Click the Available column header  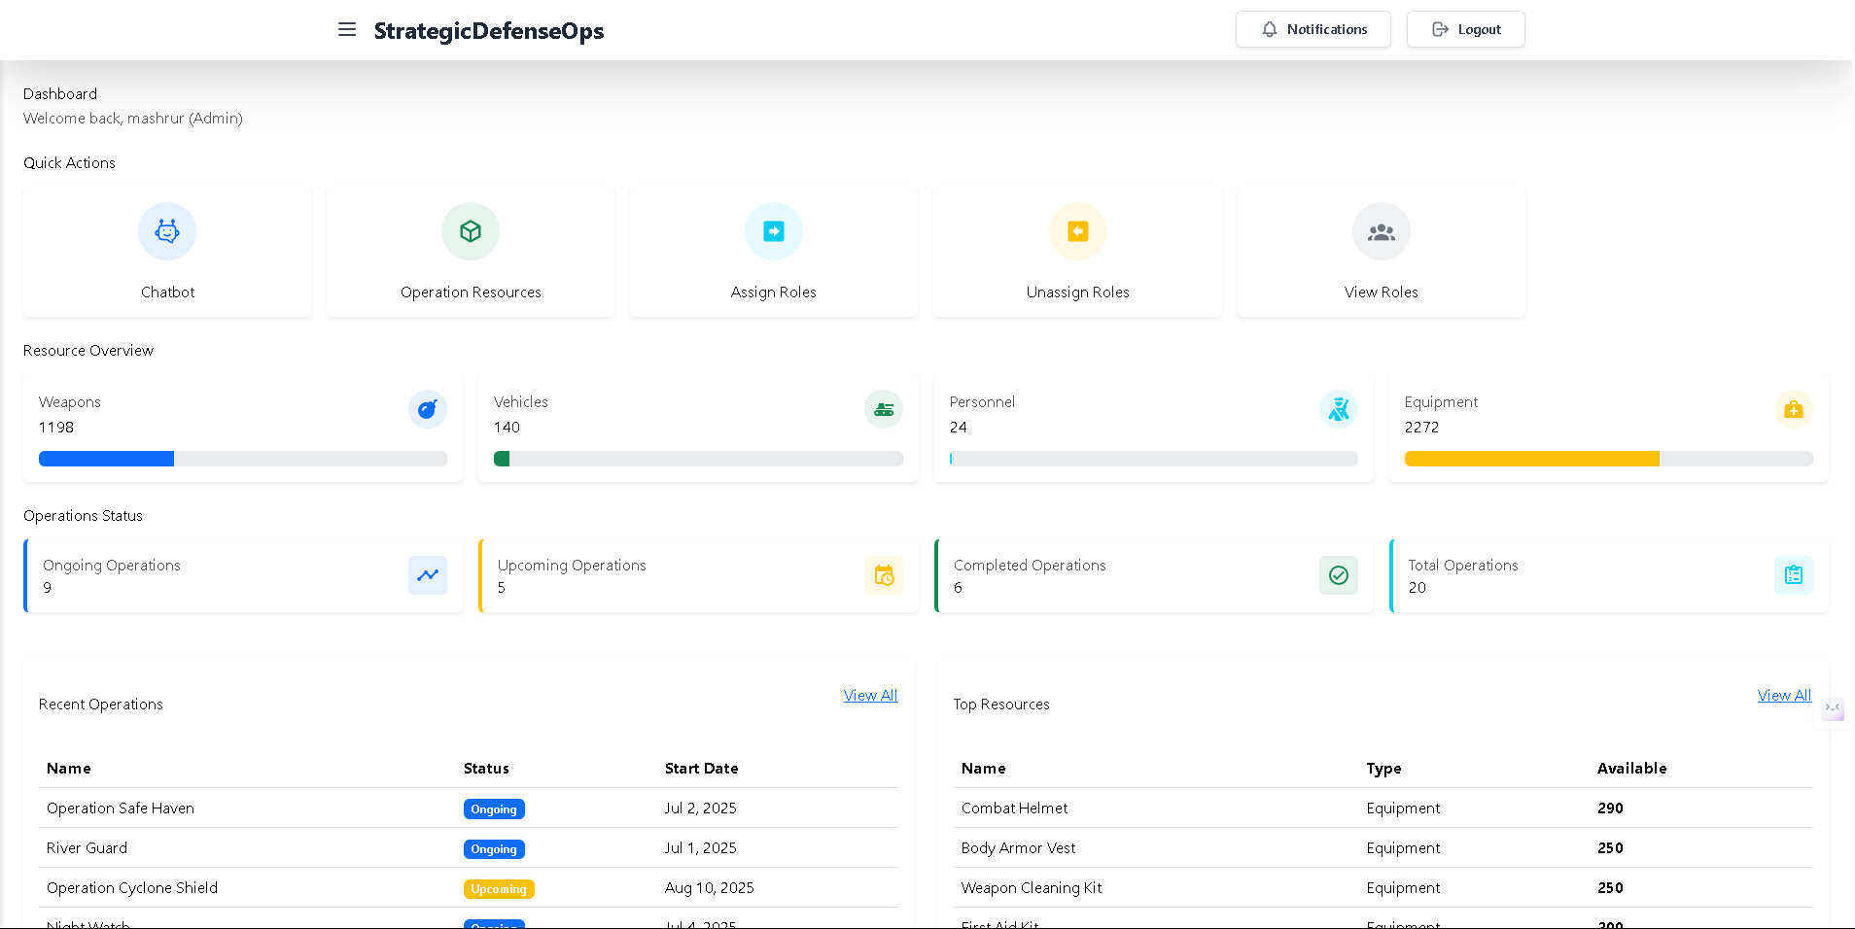coord(1632,769)
